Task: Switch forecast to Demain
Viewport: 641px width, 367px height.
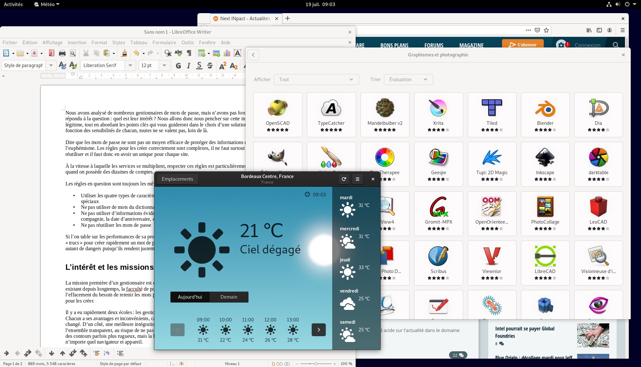Action: coord(229,297)
